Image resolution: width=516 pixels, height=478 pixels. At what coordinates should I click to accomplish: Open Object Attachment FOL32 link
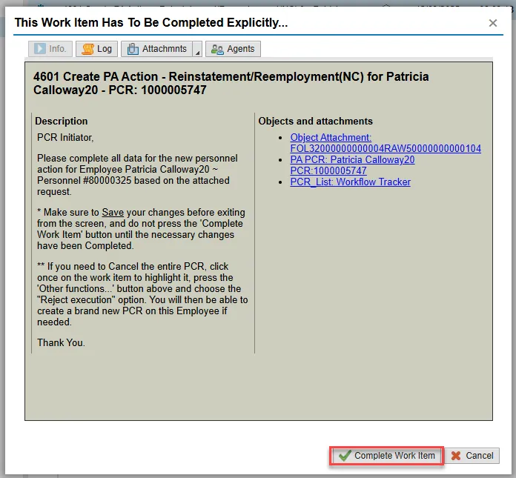point(386,143)
